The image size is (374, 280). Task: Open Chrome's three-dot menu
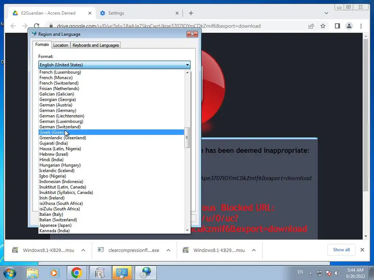pyautogui.click(x=361, y=26)
